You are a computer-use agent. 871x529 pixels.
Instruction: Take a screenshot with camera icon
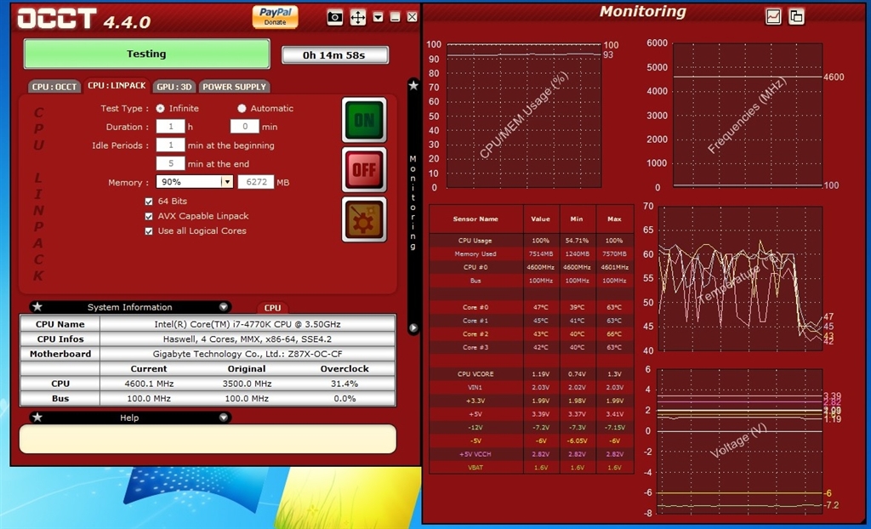tap(335, 17)
